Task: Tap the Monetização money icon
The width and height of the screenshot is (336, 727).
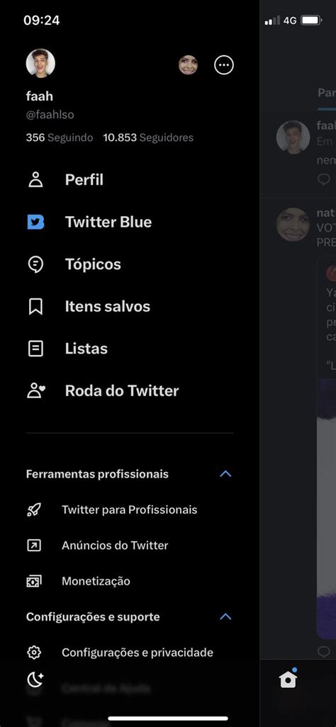Action: pyautogui.click(x=34, y=581)
